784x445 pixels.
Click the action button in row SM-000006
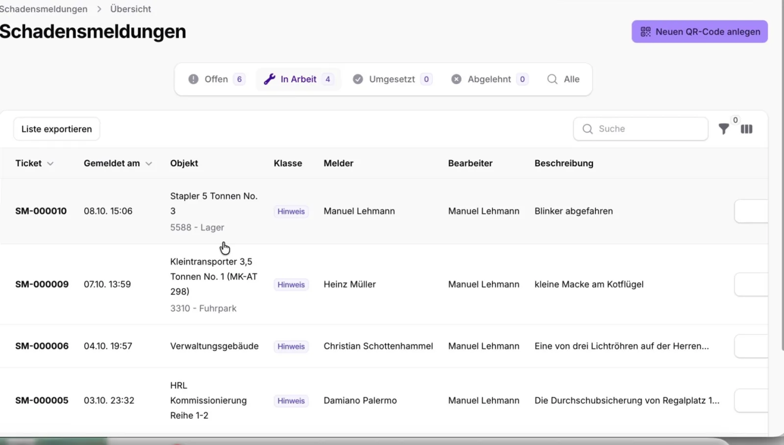pos(751,346)
